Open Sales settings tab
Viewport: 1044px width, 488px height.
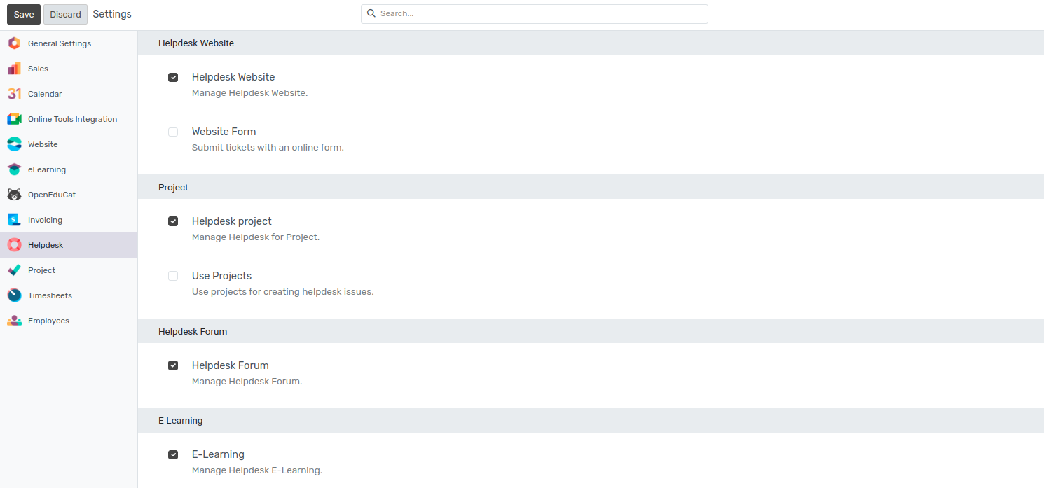pos(69,69)
